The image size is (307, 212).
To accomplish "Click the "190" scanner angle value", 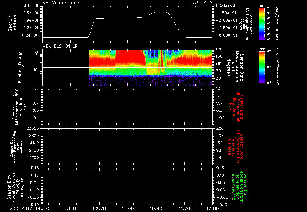I will 219,49.
